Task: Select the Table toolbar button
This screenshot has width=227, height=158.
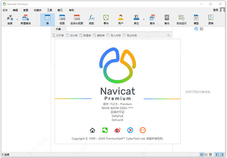Action: (48, 20)
